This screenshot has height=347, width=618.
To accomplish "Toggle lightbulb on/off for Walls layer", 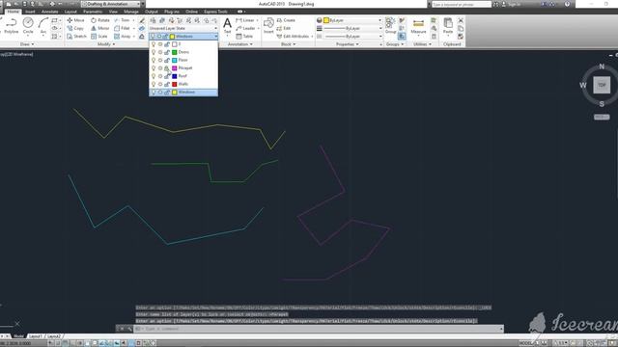I will click(154, 84).
